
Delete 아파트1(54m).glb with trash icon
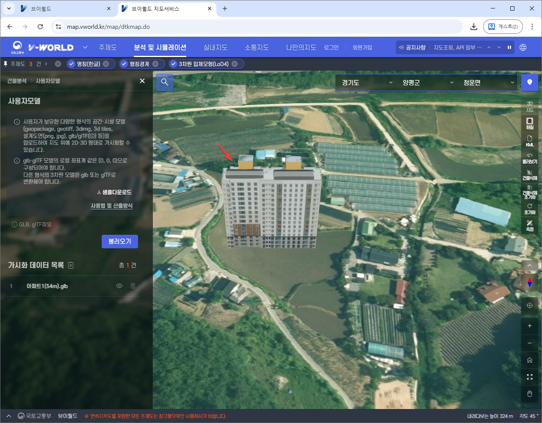coord(133,286)
